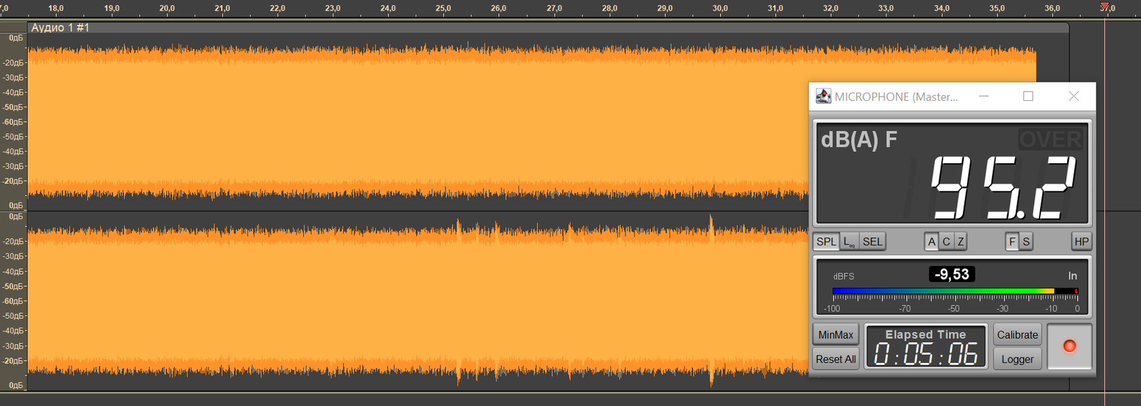
Task: Switch to Leq measurement mode
Action: pyautogui.click(x=849, y=242)
